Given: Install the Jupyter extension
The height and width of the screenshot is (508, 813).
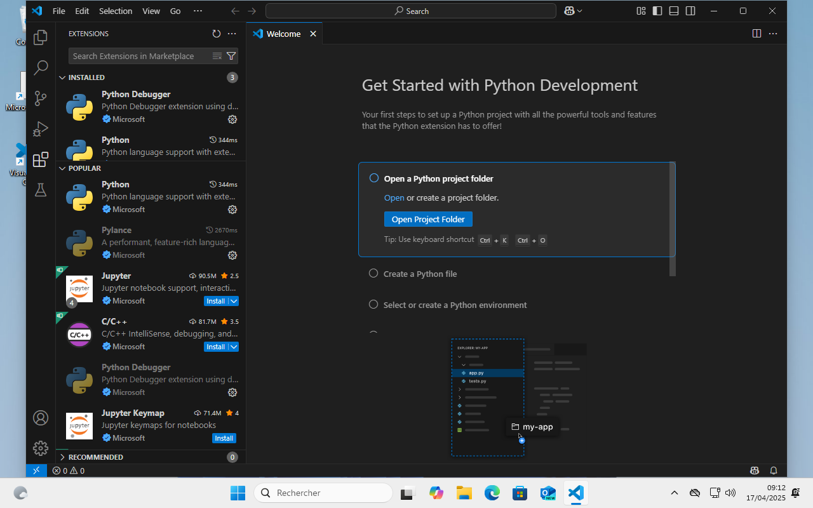Looking at the screenshot, I should [216, 301].
